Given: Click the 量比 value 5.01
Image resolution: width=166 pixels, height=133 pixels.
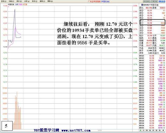Looking at the screenshot, I should click(163, 43).
